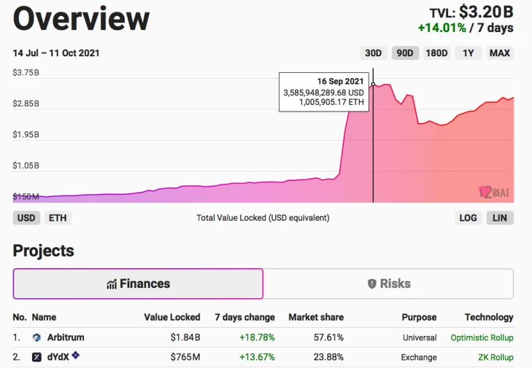The width and height of the screenshot is (532, 368).
Task: Switch chart to LIN scale
Action: tap(500, 218)
